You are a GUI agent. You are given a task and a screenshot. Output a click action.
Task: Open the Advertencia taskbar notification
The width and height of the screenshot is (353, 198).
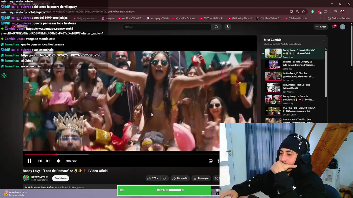tap(16, 193)
